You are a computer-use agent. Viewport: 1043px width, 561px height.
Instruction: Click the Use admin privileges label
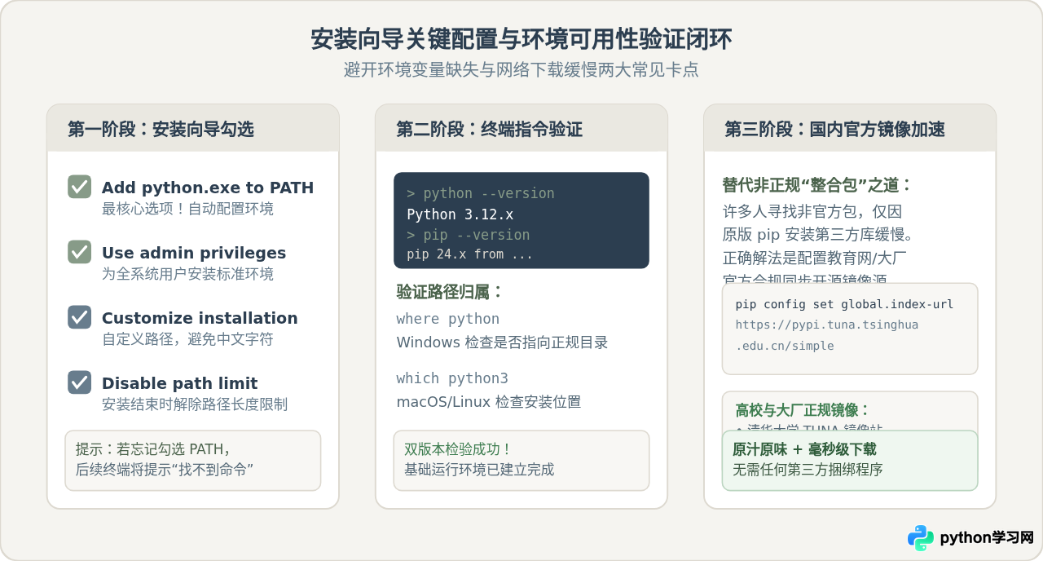[194, 253]
